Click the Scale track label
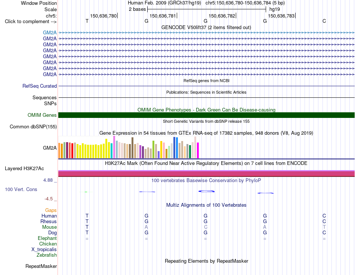This screenshot has height=275, width=355. click(x=50, y=9)
